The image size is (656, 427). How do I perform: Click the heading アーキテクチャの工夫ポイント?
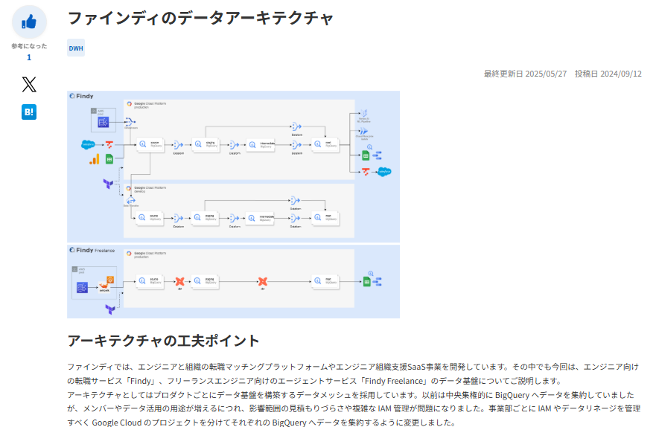[x=164, y=341]
